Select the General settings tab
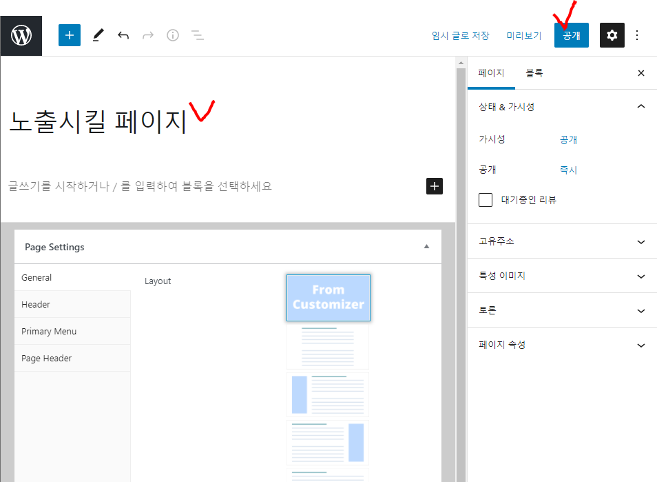 pos(72,277)
